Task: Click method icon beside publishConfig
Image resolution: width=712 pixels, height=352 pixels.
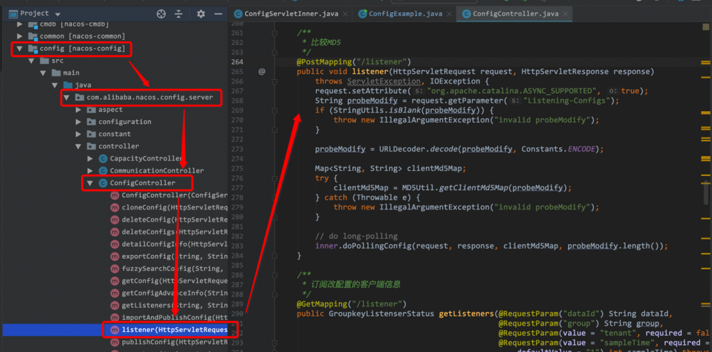Action: click(x=115, y=341)
